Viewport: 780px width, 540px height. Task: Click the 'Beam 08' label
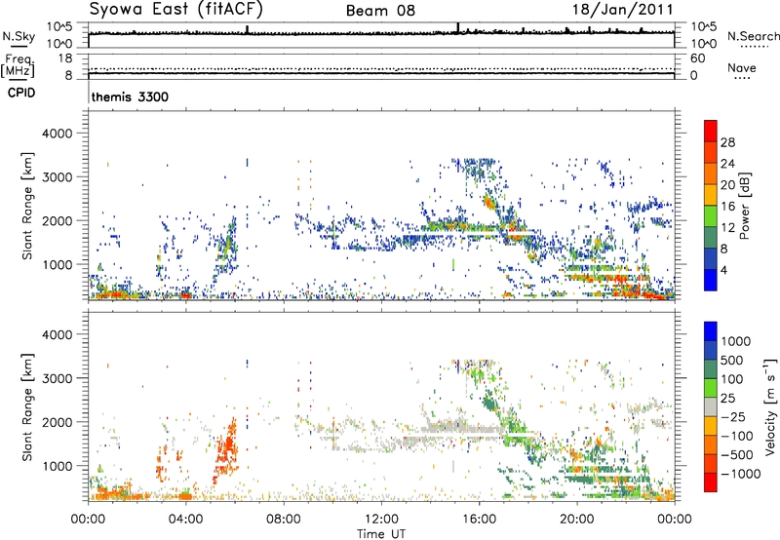tap(380, 11)
